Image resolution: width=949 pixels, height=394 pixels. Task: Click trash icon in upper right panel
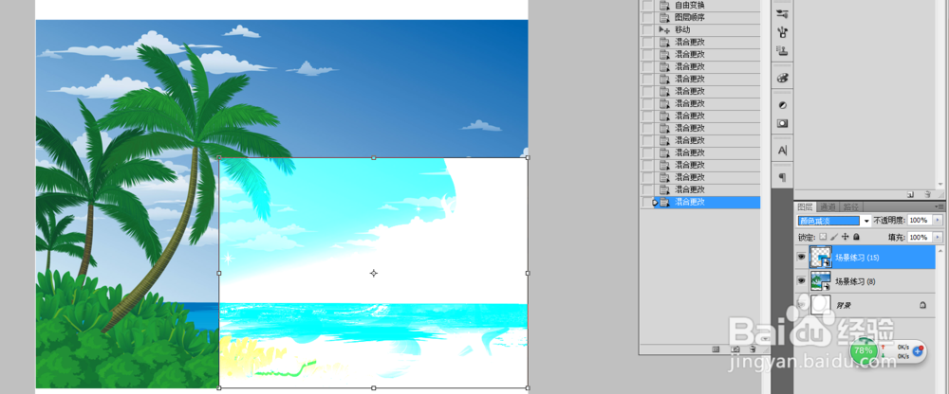coord(928,194)
